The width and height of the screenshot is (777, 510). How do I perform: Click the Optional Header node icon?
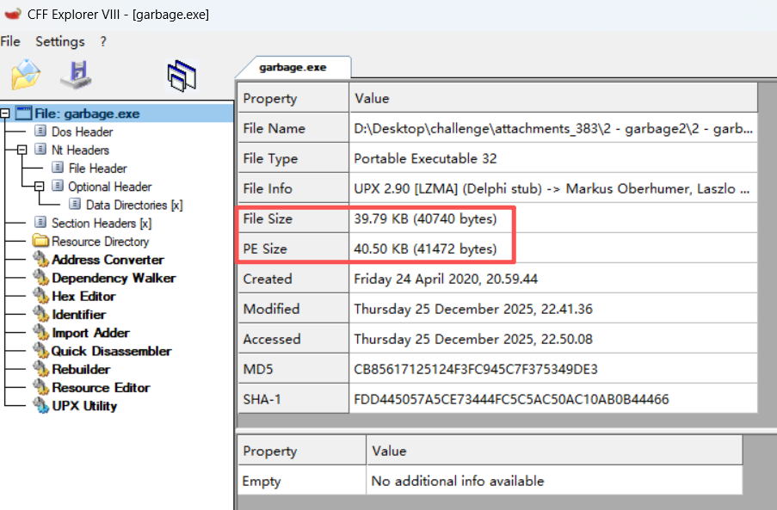[58, 186]
